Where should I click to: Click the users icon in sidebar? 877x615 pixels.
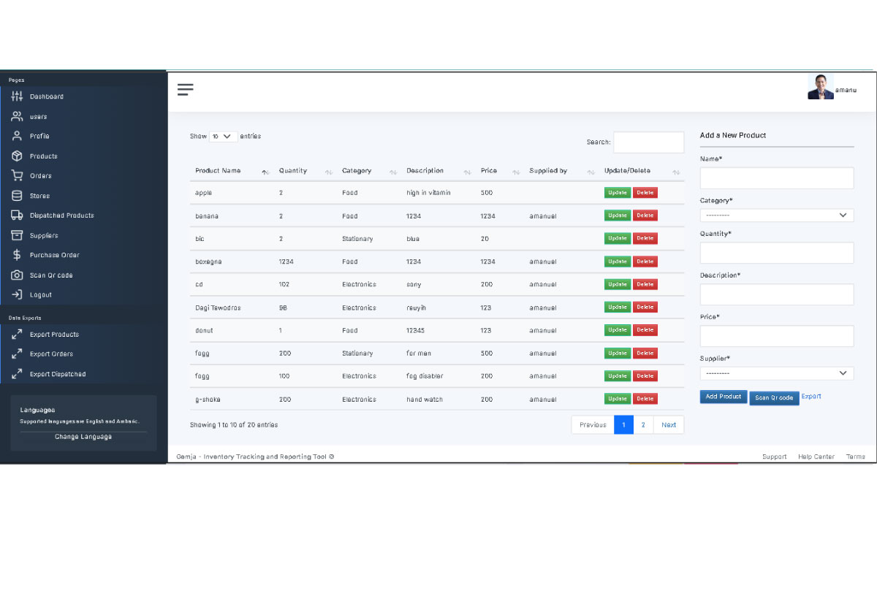(x=17, y=116)
